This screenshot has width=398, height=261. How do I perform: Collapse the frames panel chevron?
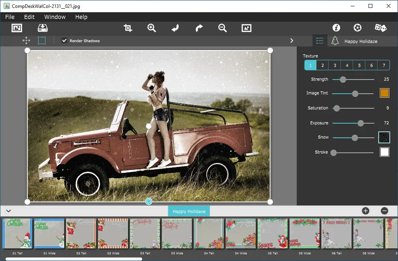8,211
